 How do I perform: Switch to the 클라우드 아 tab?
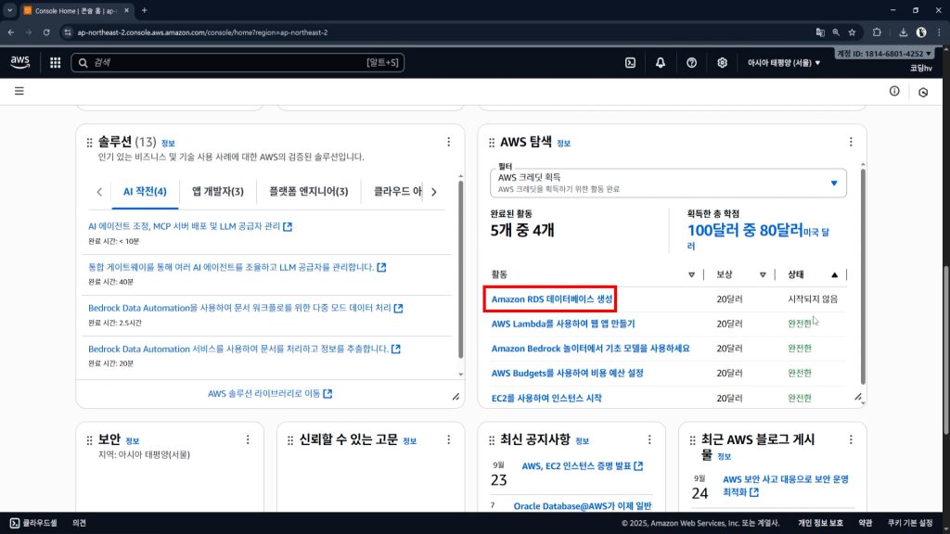point(397,191)
